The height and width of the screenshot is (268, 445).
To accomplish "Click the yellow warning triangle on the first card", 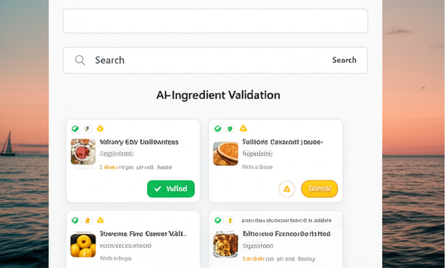I will pos(100,129).
